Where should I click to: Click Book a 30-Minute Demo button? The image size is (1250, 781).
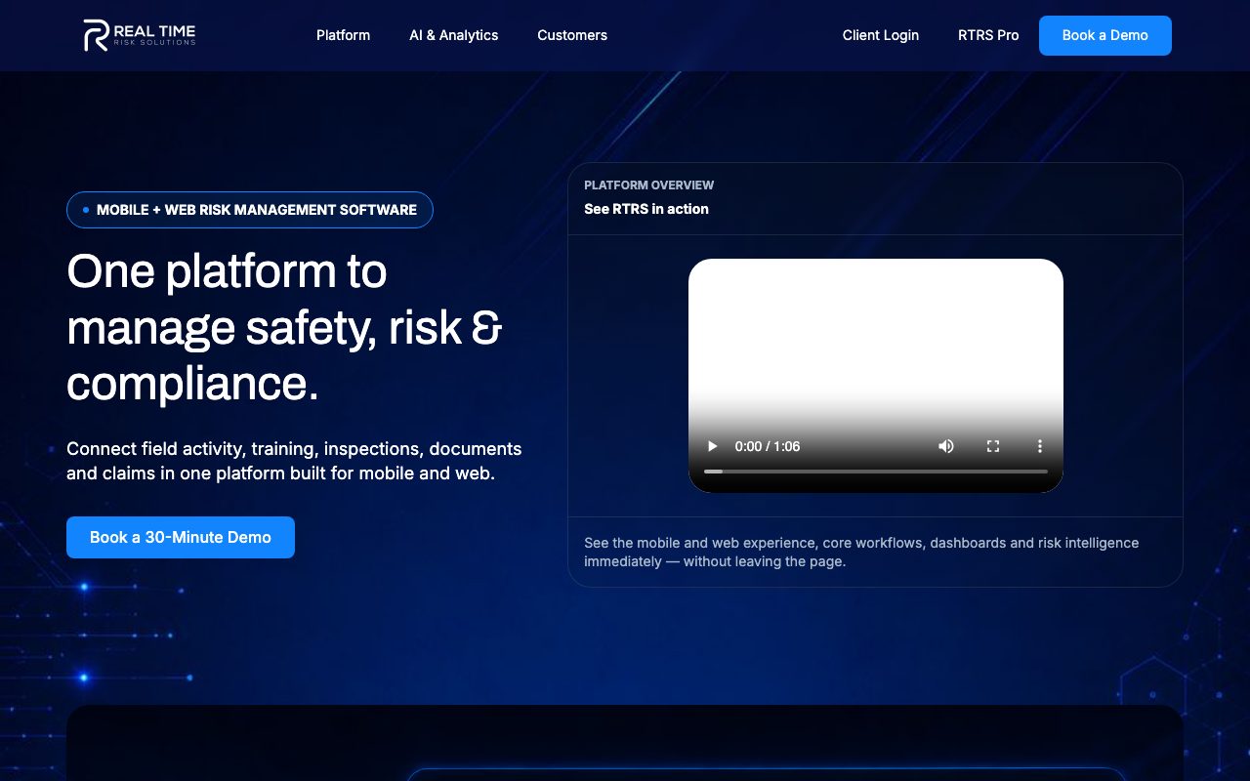(x=181, y=537)
